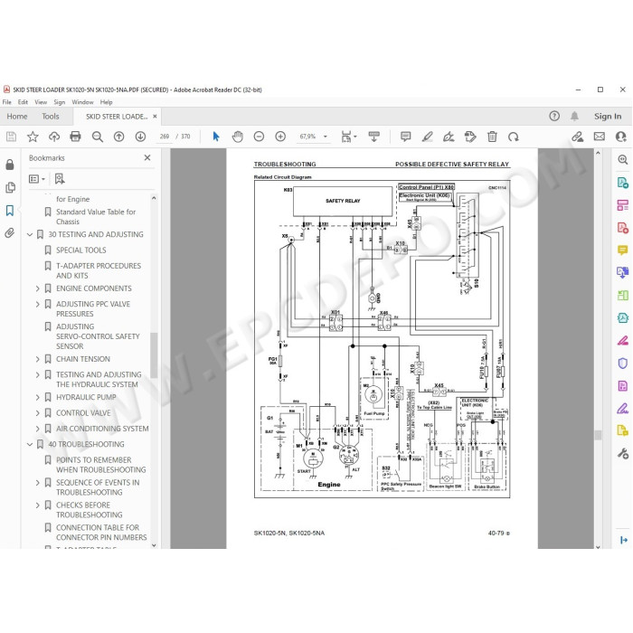Expand the ENGINE COMPONENTS bookmark
This screenshot has height=633, width=633.
(38, 288)
